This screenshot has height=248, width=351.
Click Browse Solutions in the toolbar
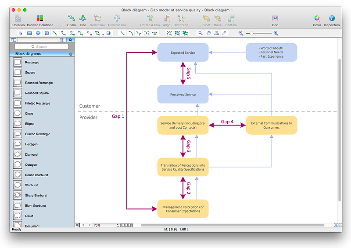(40, 19)
